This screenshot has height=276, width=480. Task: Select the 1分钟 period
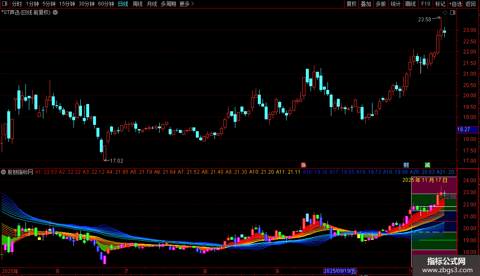coord(32,4)
